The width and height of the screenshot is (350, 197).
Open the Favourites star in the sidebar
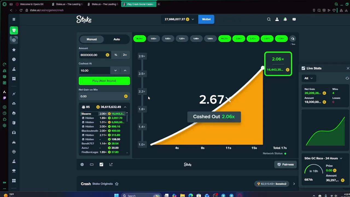point(14,50)
